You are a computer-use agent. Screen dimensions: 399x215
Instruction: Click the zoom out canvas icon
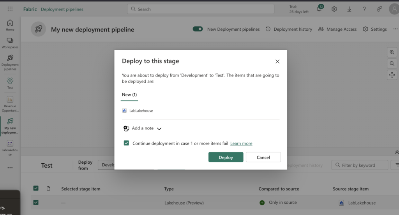[392, 63]
